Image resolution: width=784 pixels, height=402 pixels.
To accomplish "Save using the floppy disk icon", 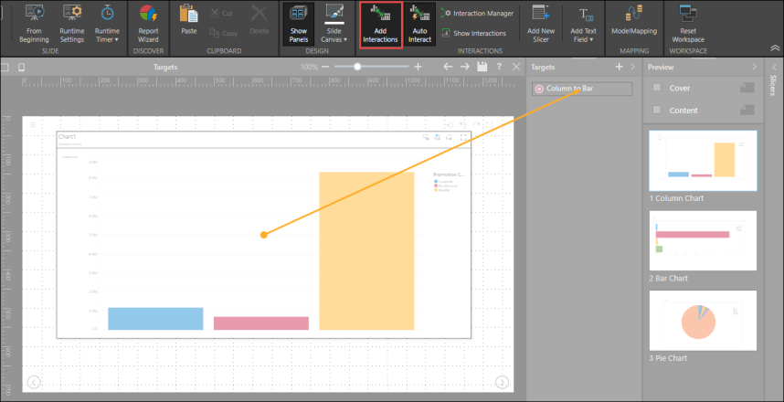I will 482,68.
